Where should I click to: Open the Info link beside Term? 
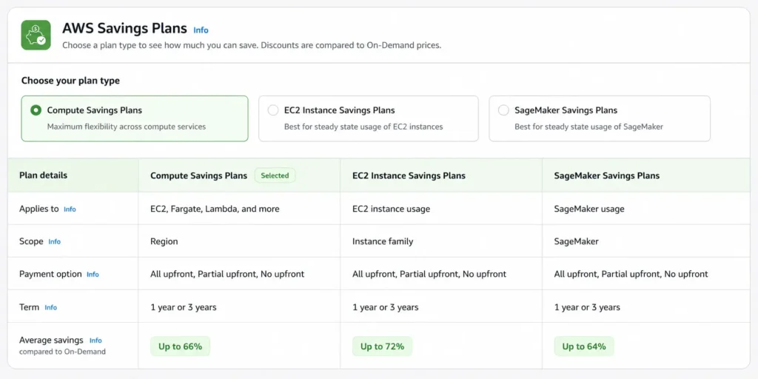click(51, 307)
